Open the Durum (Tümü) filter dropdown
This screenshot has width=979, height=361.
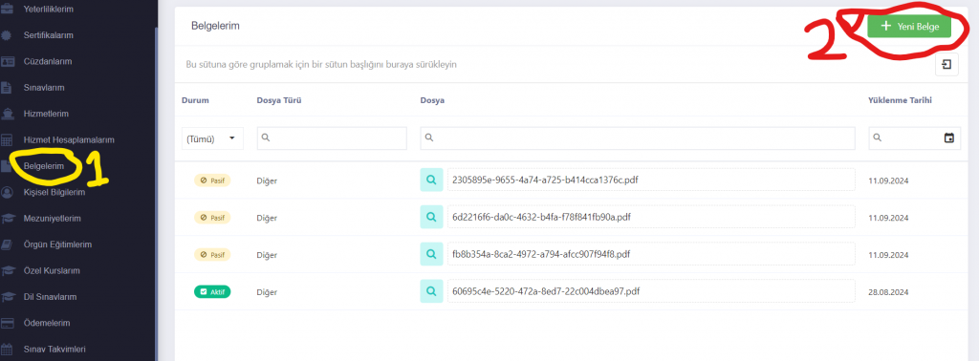click(x=212, y=138)
